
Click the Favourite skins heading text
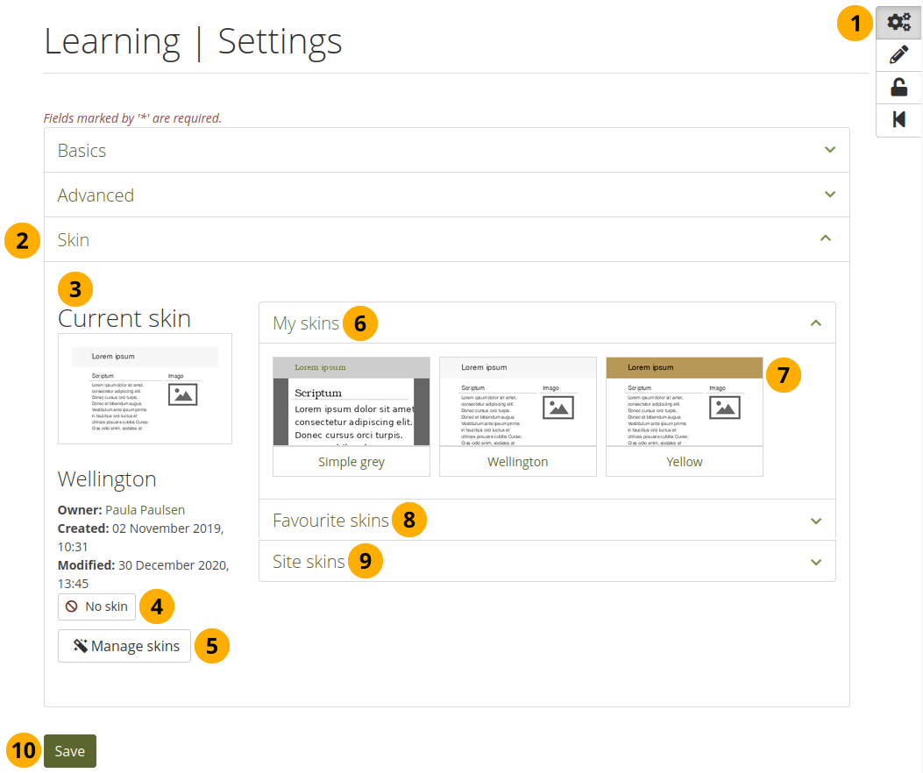[330, 521]
